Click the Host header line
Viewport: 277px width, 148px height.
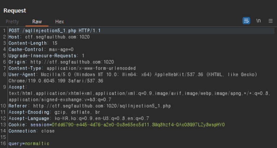(49, 37)
